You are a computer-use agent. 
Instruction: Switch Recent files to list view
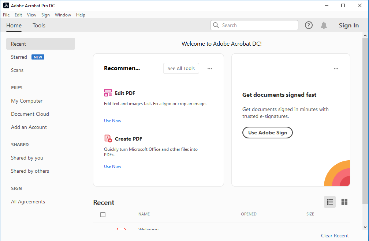coord(329,202)
